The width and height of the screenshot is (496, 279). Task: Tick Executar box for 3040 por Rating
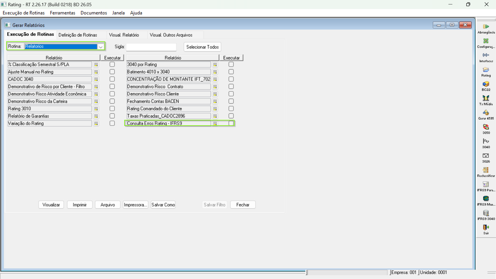click(231, 64)
